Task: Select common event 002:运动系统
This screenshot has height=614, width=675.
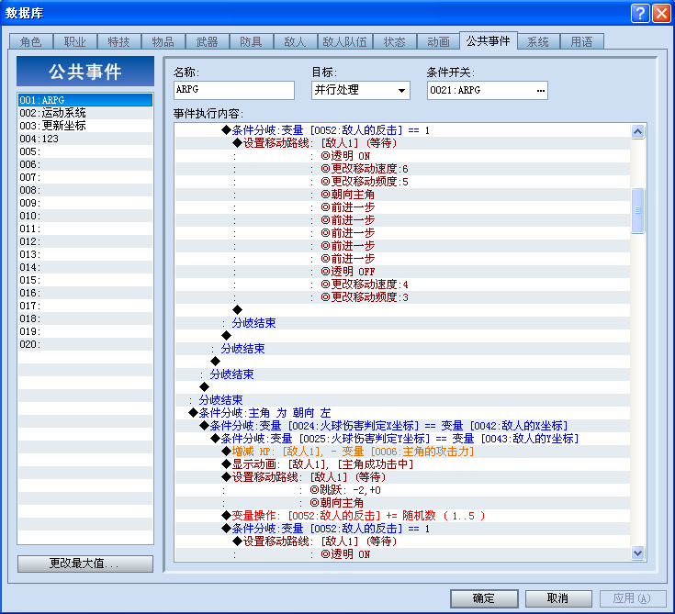Action: (85, 113)
